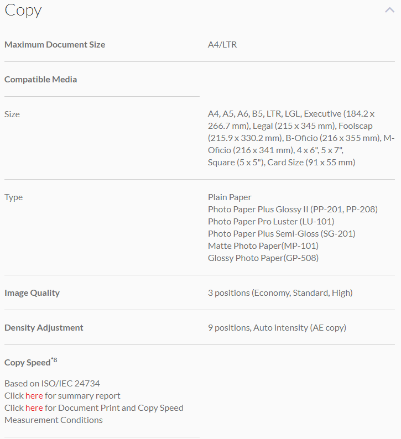Open the 'here' link for summary report

coord(34,395)
